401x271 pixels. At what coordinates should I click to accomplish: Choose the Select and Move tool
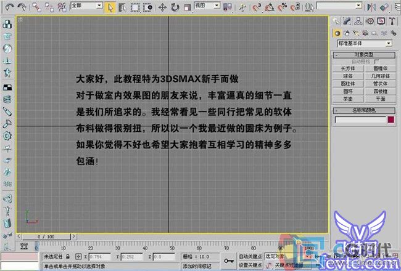tap(162, 7)
